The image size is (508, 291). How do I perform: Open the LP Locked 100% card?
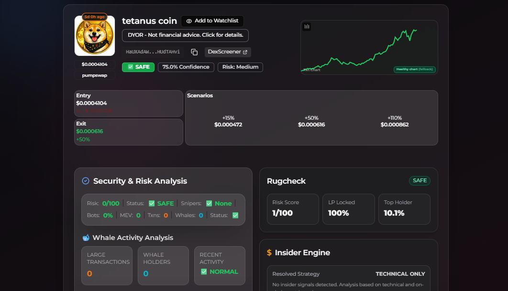point(349,209)
